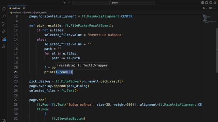This screenshot has width=218, height=122.
Task: Go forward with the right arrow
Action: (69, 3)
